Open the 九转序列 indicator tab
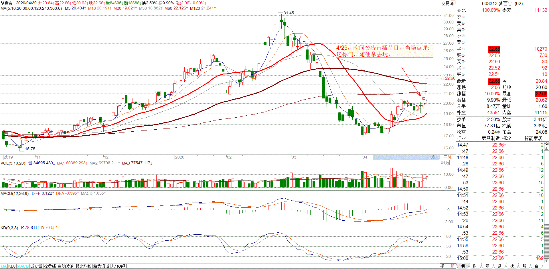 119,266
